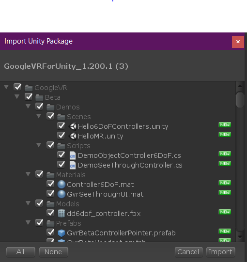Click the material sphere icon for Controller6DoF.mat
Image resolution: width=247 pixels, height=262 pixels.
(62, 185)
